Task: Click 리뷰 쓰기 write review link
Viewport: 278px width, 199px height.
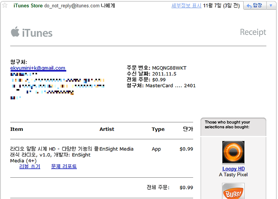Action: click(30, 166)
